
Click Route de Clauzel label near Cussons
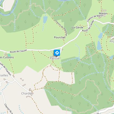tap(18, 51)
